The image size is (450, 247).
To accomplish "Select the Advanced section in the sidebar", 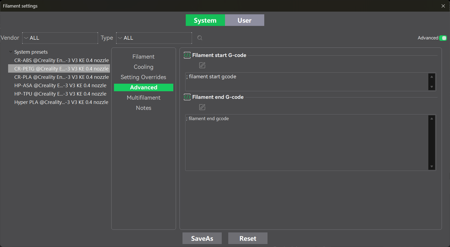I will coord(144,87).
